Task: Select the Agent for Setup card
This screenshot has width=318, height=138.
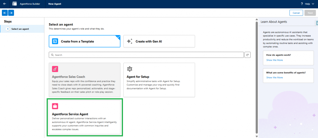Action: pos(159,80)
